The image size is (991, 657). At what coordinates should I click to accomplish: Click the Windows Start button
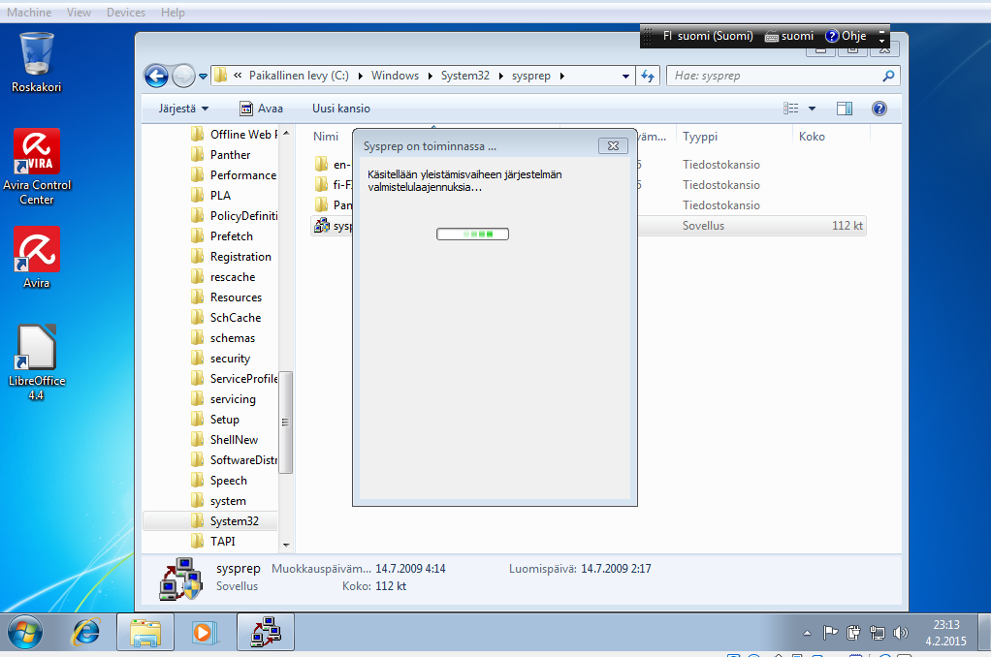(x=24, y=633)
